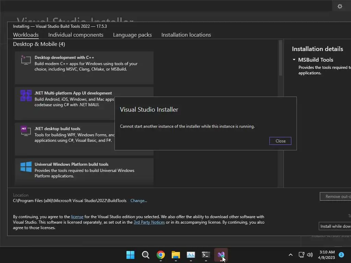This screenshot has width=351, height=263.
Task: Click the .NET Multi-platform App UI icon
Action: (x=26, y=96)
